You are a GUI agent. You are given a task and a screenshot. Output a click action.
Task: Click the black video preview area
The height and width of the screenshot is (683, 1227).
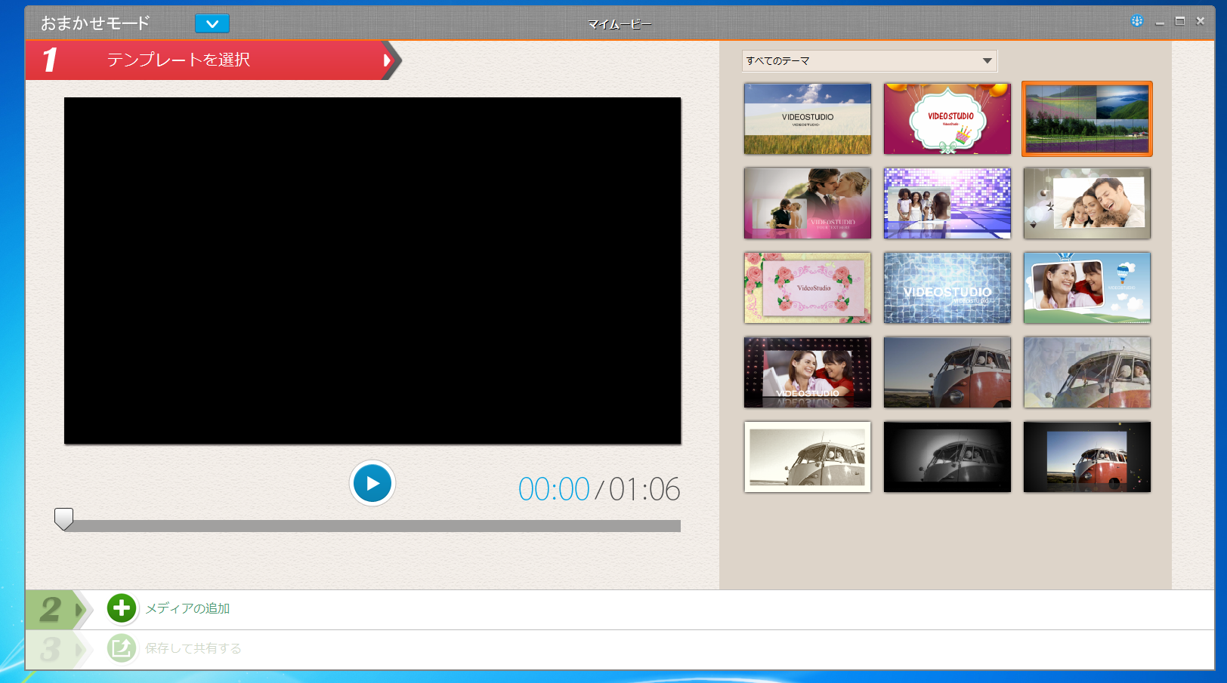click(x=372, y=271)
